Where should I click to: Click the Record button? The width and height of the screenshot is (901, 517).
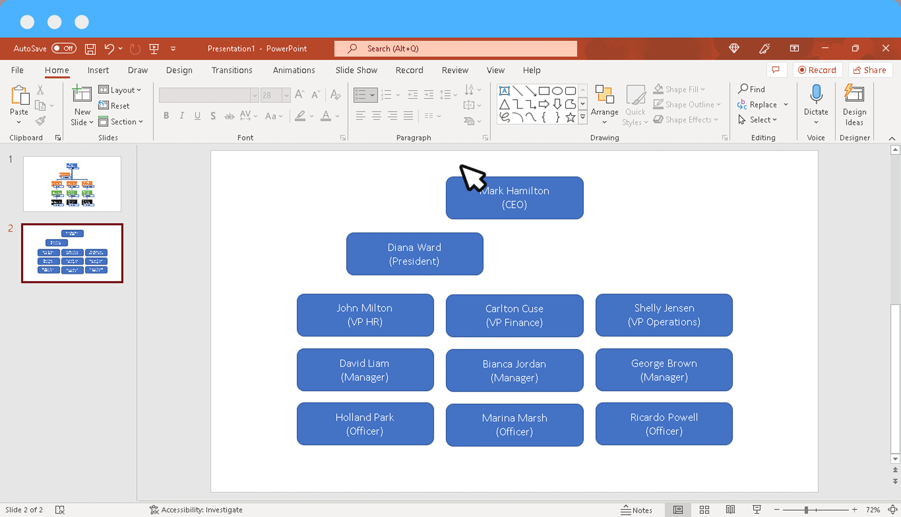pos(817,70)
